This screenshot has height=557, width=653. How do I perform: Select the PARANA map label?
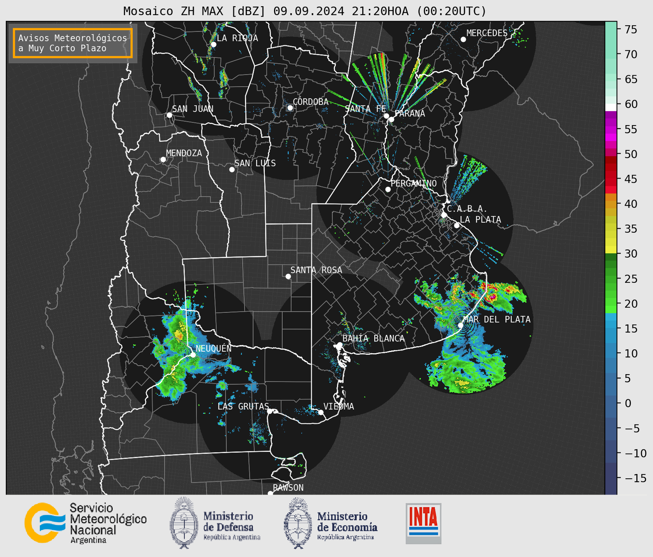coord(410,113)
